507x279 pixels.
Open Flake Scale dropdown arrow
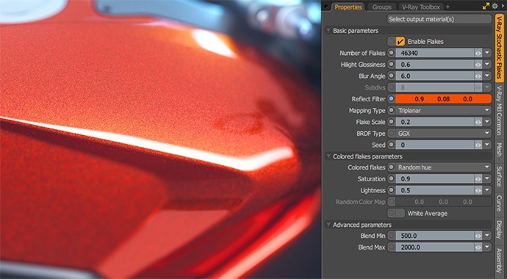click(487, 122)
